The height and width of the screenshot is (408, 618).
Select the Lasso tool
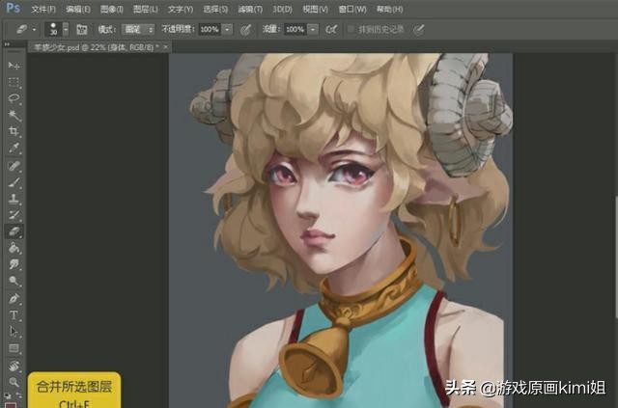pyautogui.click(x=14, y=98)
